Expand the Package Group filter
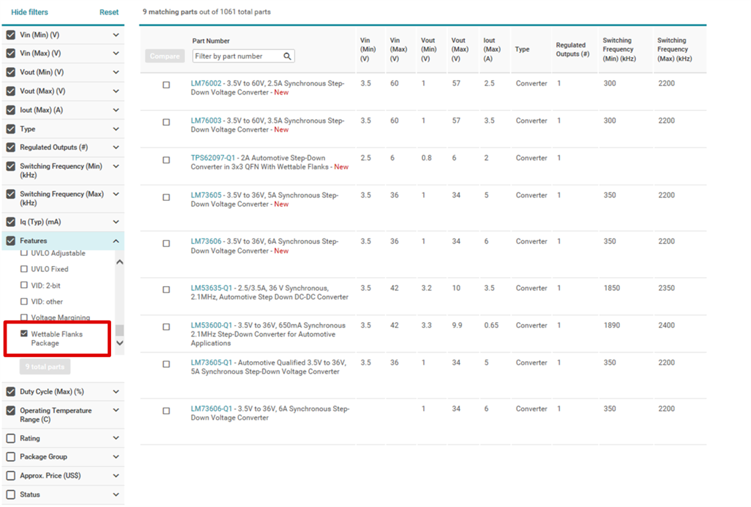751x507 pixels. click(x=116, y=456)
